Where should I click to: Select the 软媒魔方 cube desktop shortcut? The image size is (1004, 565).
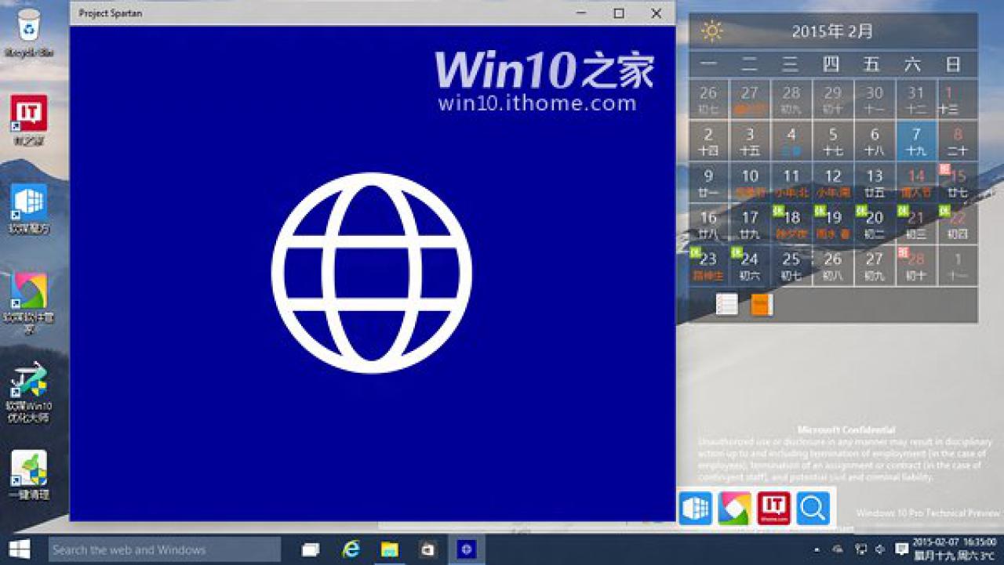coord(29,209)
